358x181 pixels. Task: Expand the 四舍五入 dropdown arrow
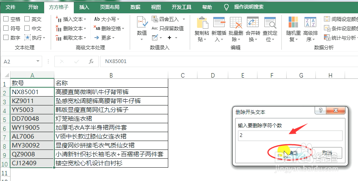coord(184,19)
